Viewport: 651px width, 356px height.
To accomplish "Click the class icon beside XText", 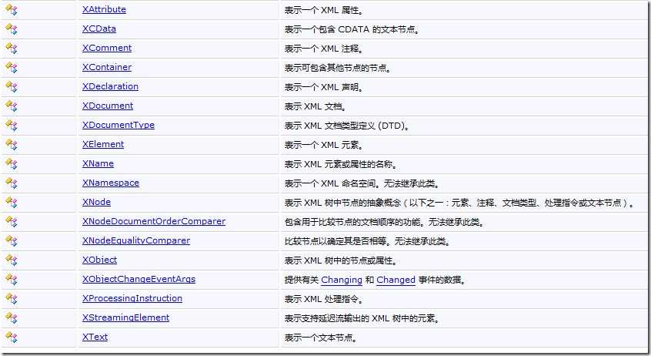I will click(x=12, y=338).
